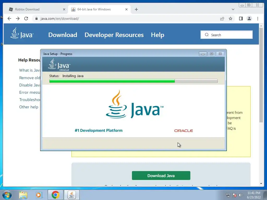This screenshot has width=267, height=200.
Task: Open the Developer Resources menu item
Action: [114, 35]
